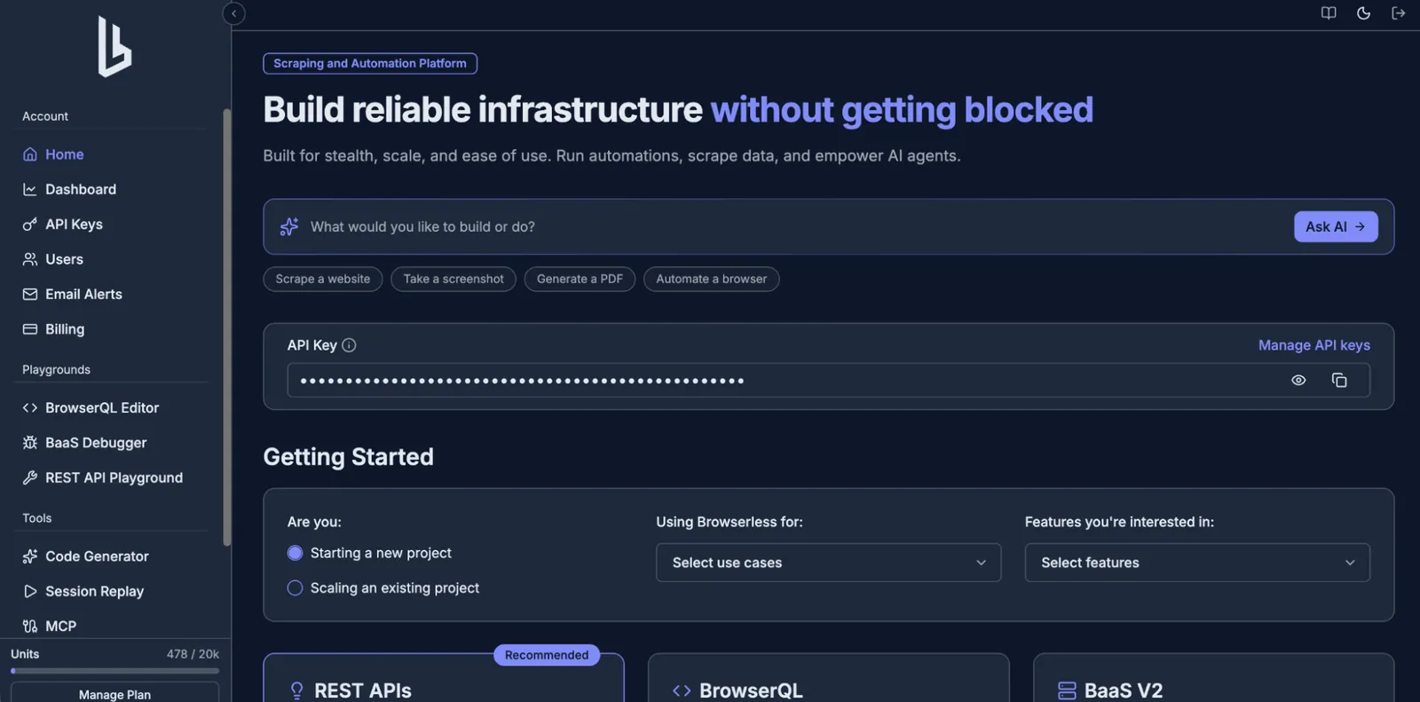Reveal the API key with the eye icon
The width and height of the screenshot is (1420, 702).
[1298, 381]
